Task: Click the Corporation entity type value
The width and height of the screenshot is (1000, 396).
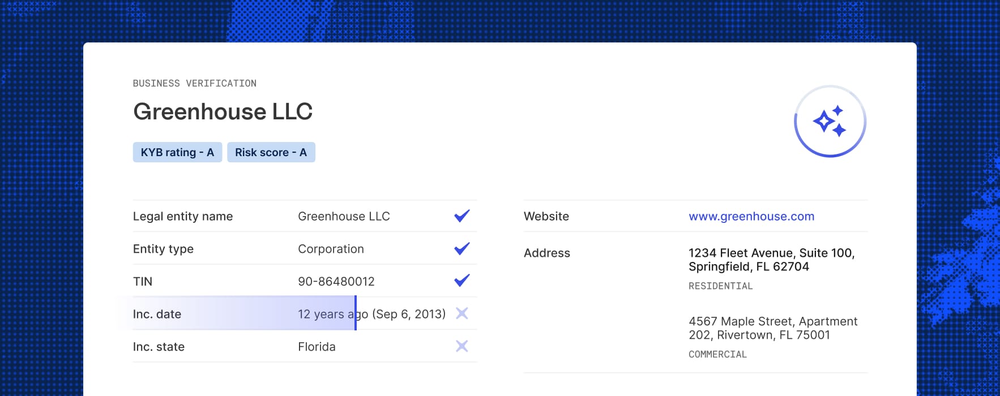Action: (331, 249)
